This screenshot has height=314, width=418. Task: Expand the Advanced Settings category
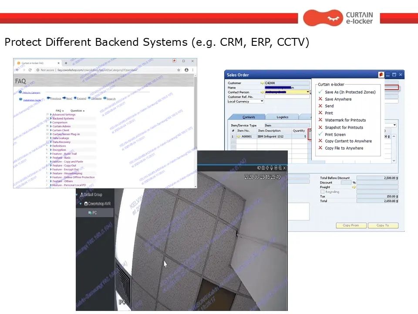[x=51, y=115]
